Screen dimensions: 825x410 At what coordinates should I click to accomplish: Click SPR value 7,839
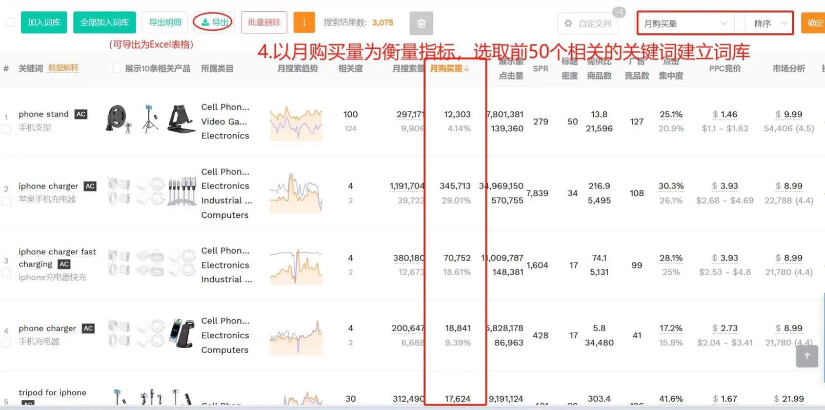[537, 193]
